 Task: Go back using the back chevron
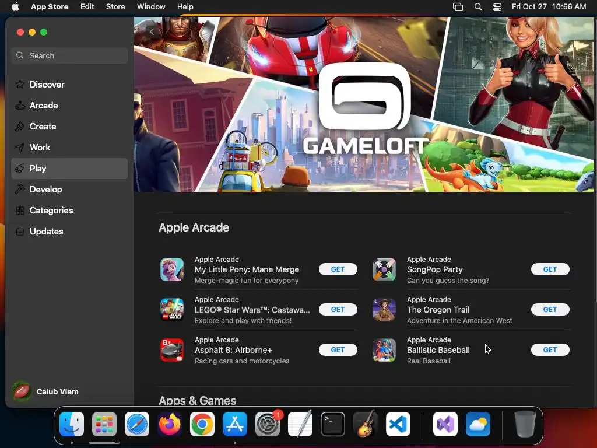pos(152,32)
